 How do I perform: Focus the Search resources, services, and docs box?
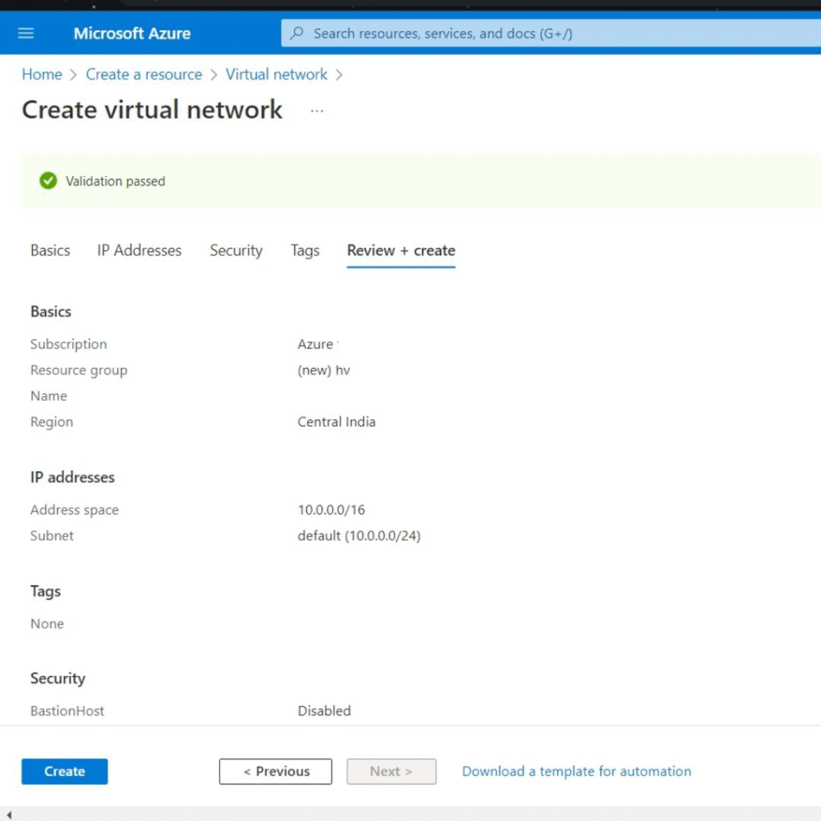tap(551, 34)
